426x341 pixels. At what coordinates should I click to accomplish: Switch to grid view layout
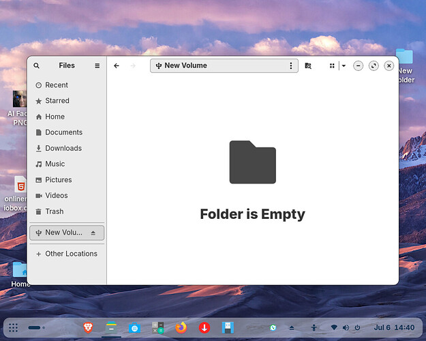332,65
